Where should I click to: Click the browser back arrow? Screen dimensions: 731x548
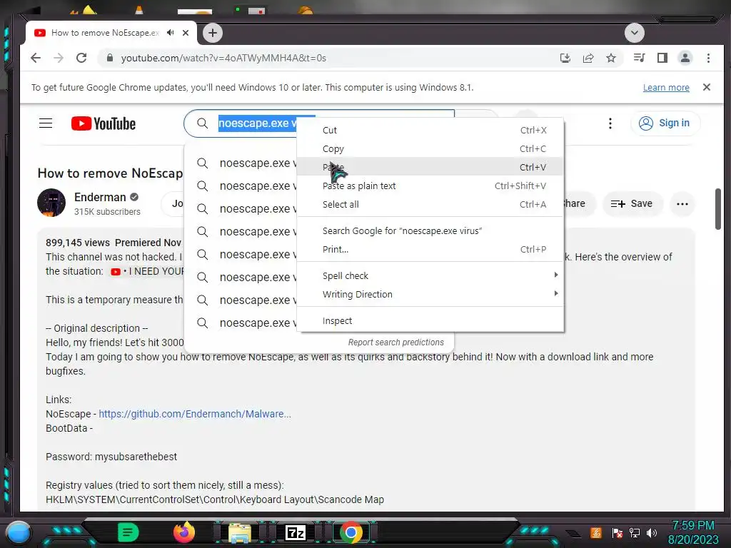click(36, 58)
